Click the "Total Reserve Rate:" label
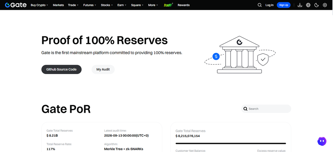Viewport: 333px width, 152px height. point(59,144)
